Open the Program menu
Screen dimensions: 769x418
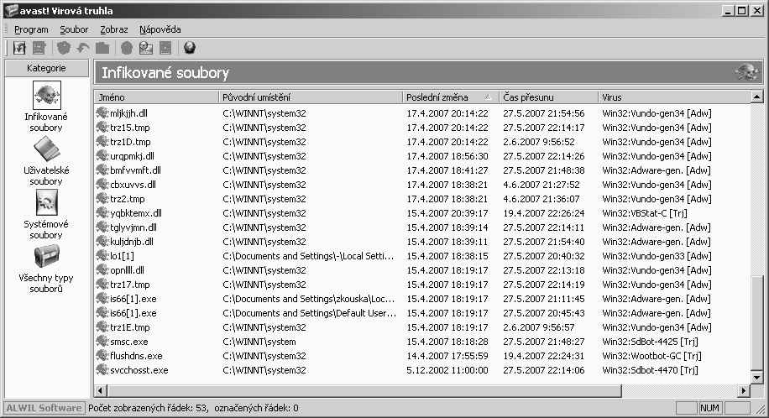point(31,29)
